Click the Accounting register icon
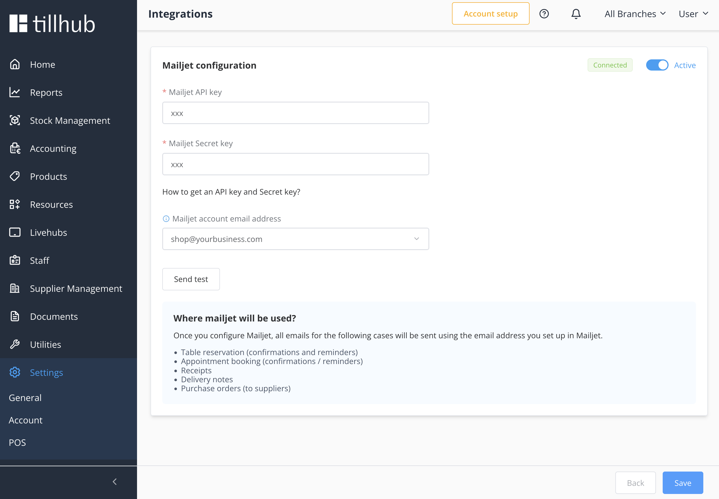The width and height of the screenshot is (719, 499). tap(15, 148)
